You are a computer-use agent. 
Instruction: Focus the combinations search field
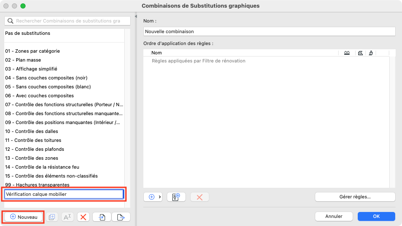pos(68,21)
